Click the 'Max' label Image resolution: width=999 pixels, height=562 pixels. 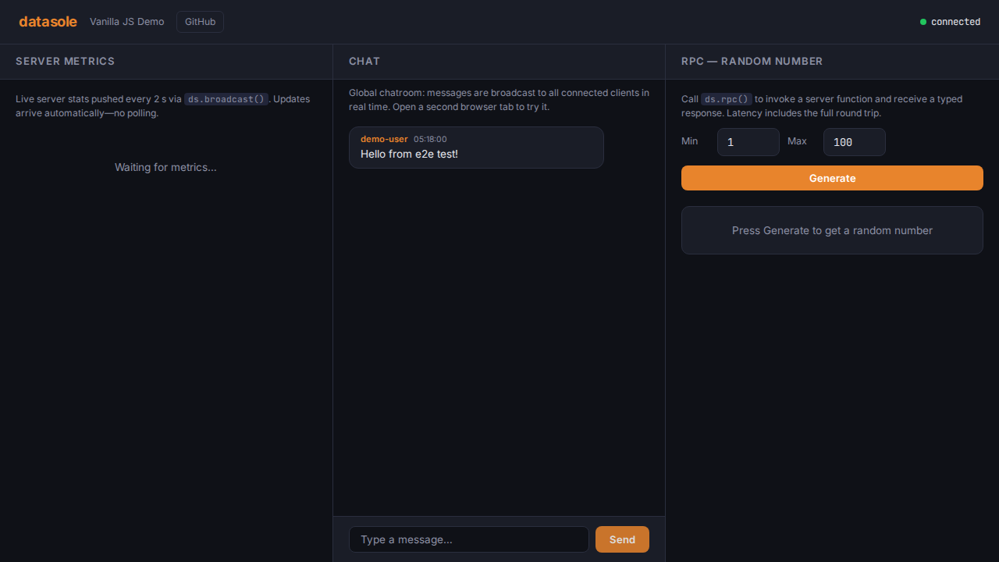pyautogui.click(x=797, y=141)
